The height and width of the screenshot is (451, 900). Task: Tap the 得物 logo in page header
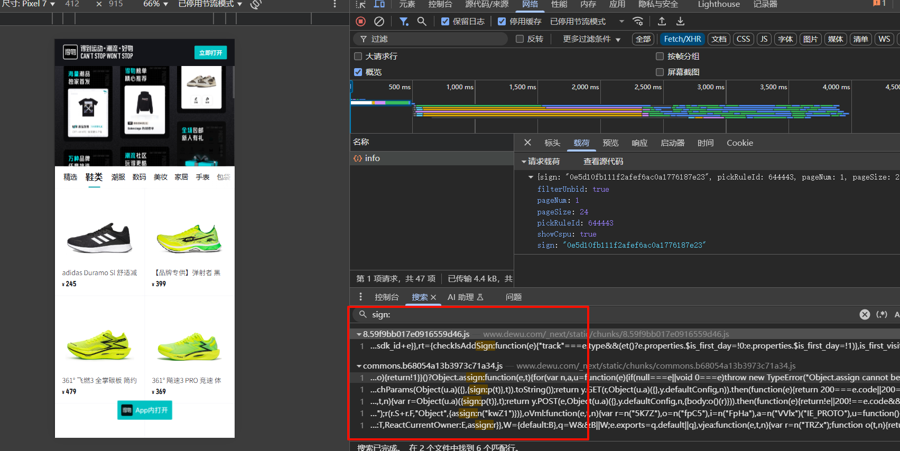pos(70,52)
